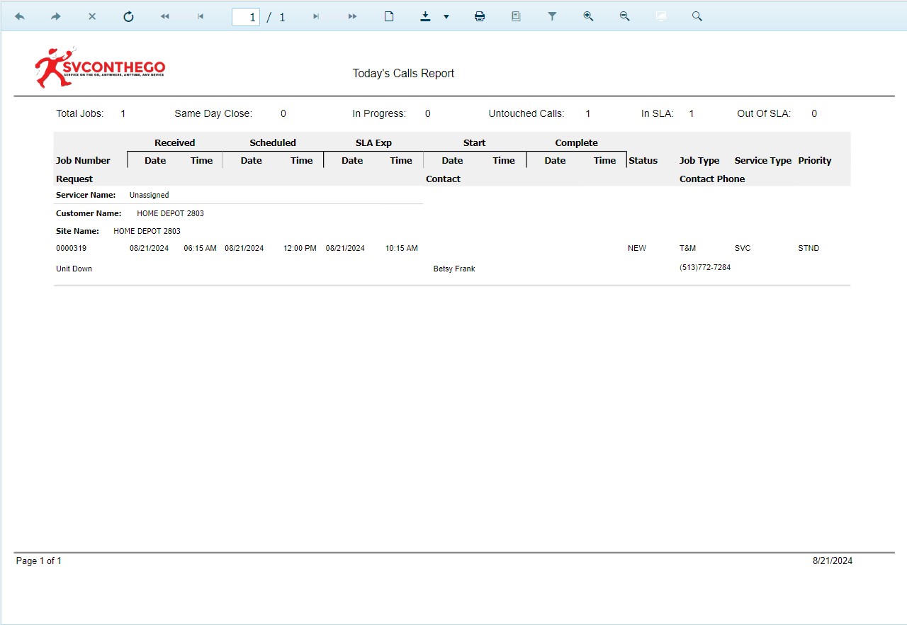Toggle the print preview page icon
The height and width of the screenshot is (625, 907).
[388, 16]
